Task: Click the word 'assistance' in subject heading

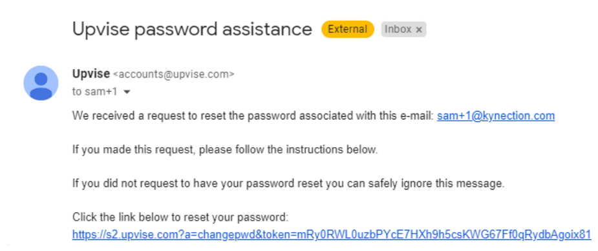Action: [x=268, y=29]
